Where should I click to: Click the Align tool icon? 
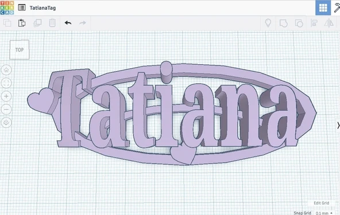[x=314, y=23]
